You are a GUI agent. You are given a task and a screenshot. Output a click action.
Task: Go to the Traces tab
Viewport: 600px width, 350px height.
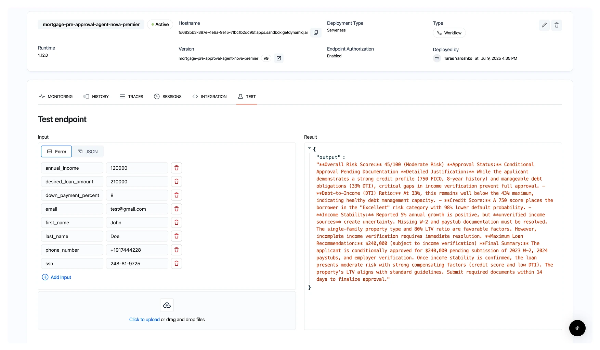(x=131, y=97)
